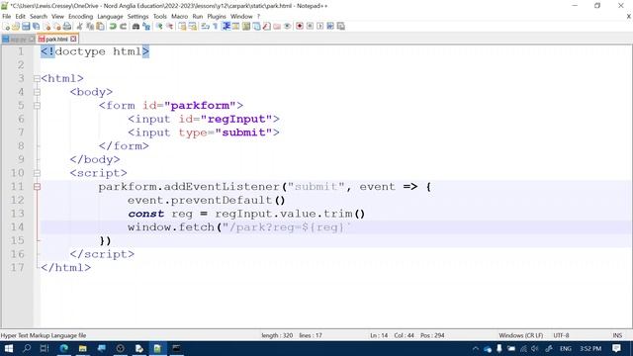Open the Macro menu
633x356 pixels.
180,17
